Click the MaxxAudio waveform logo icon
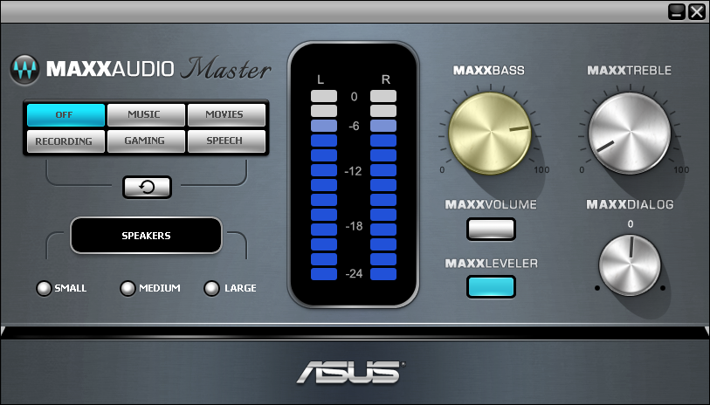The width and height of the screenshot is (710, 405). click(x=25, y=70)
